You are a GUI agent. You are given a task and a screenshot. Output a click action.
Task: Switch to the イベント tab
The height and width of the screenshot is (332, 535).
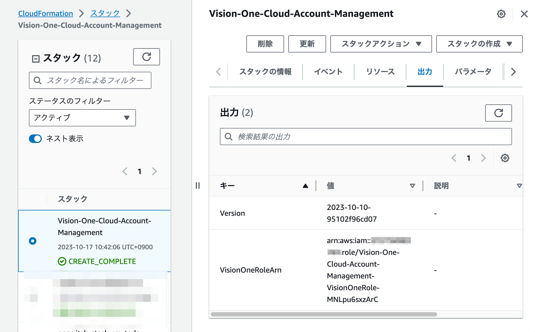[x=328, y=71]
